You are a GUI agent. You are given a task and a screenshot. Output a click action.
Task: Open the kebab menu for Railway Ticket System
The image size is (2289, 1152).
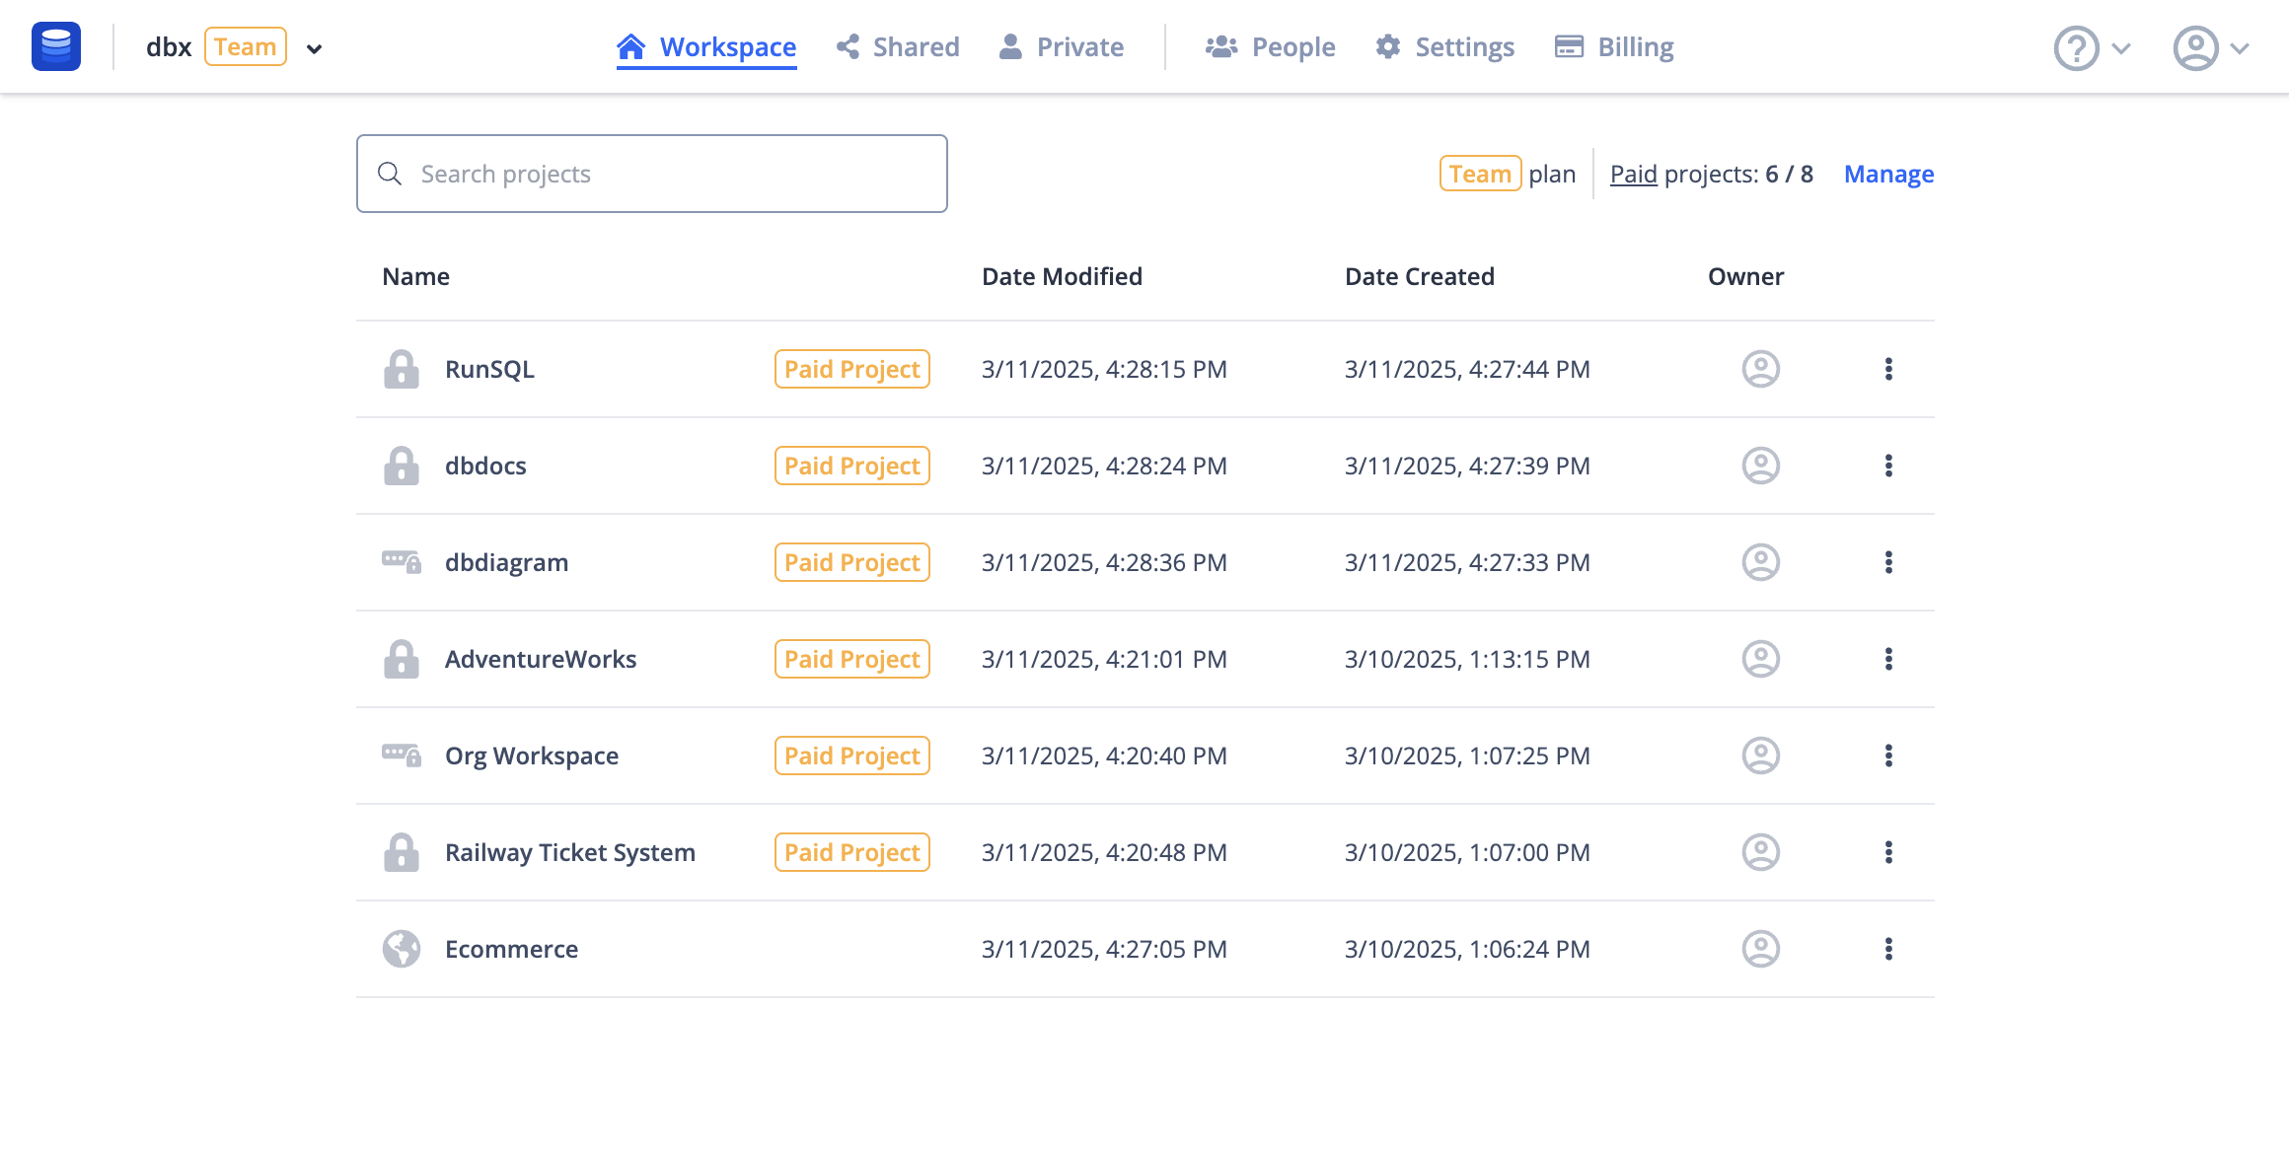point(1888,852)
